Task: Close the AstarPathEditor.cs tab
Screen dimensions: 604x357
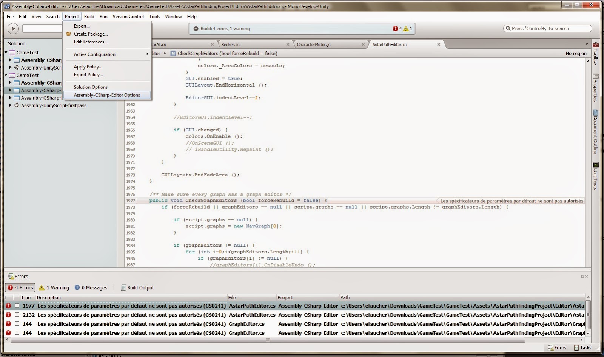Action: [439, 45]
